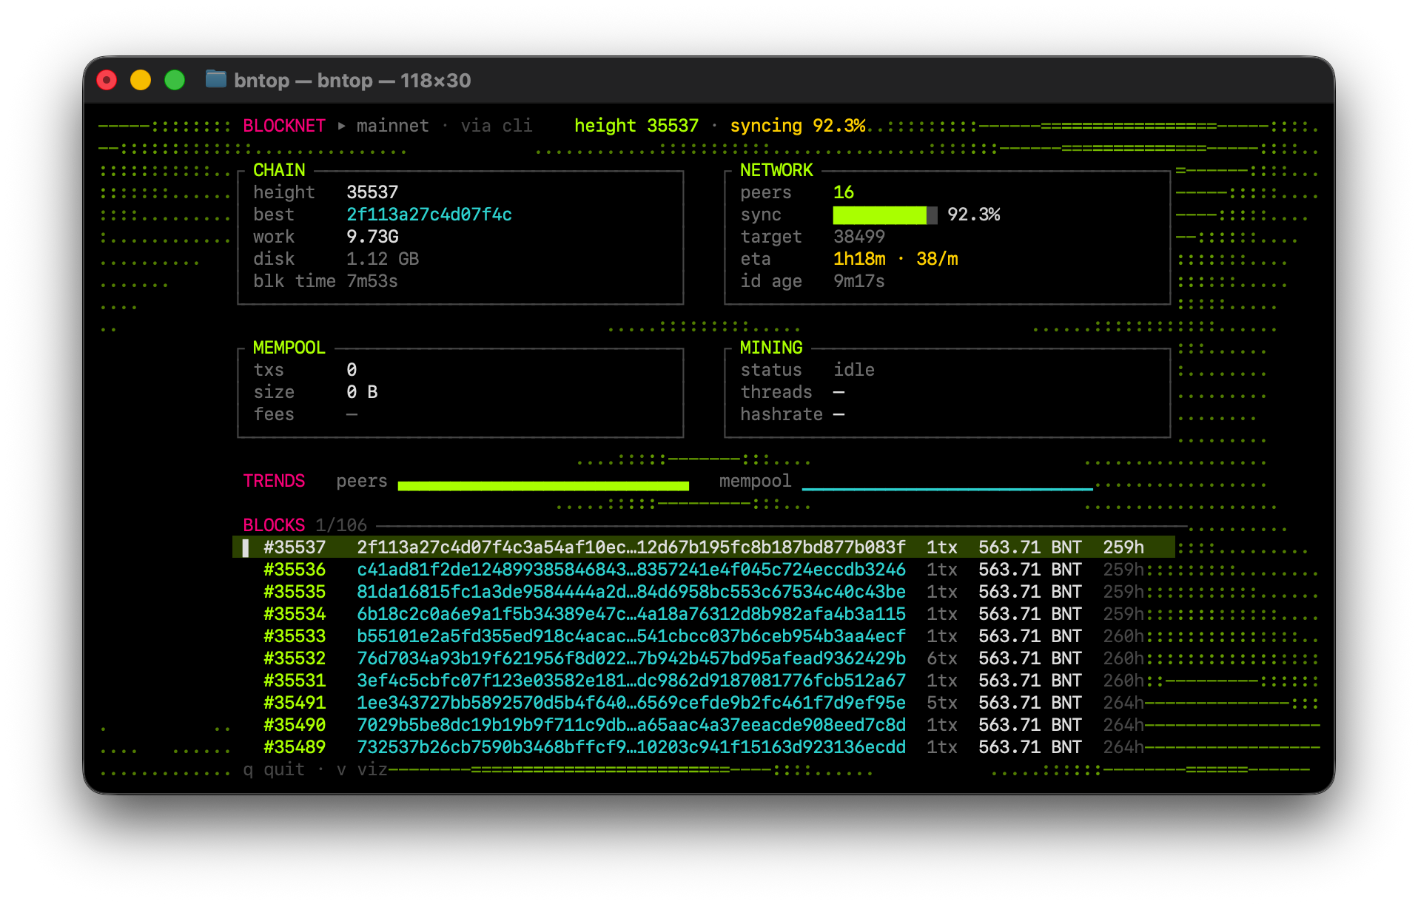This screenshot has width=1418, height=904.
Task: Click the BLOCKS section label
Action: (274, 525)
